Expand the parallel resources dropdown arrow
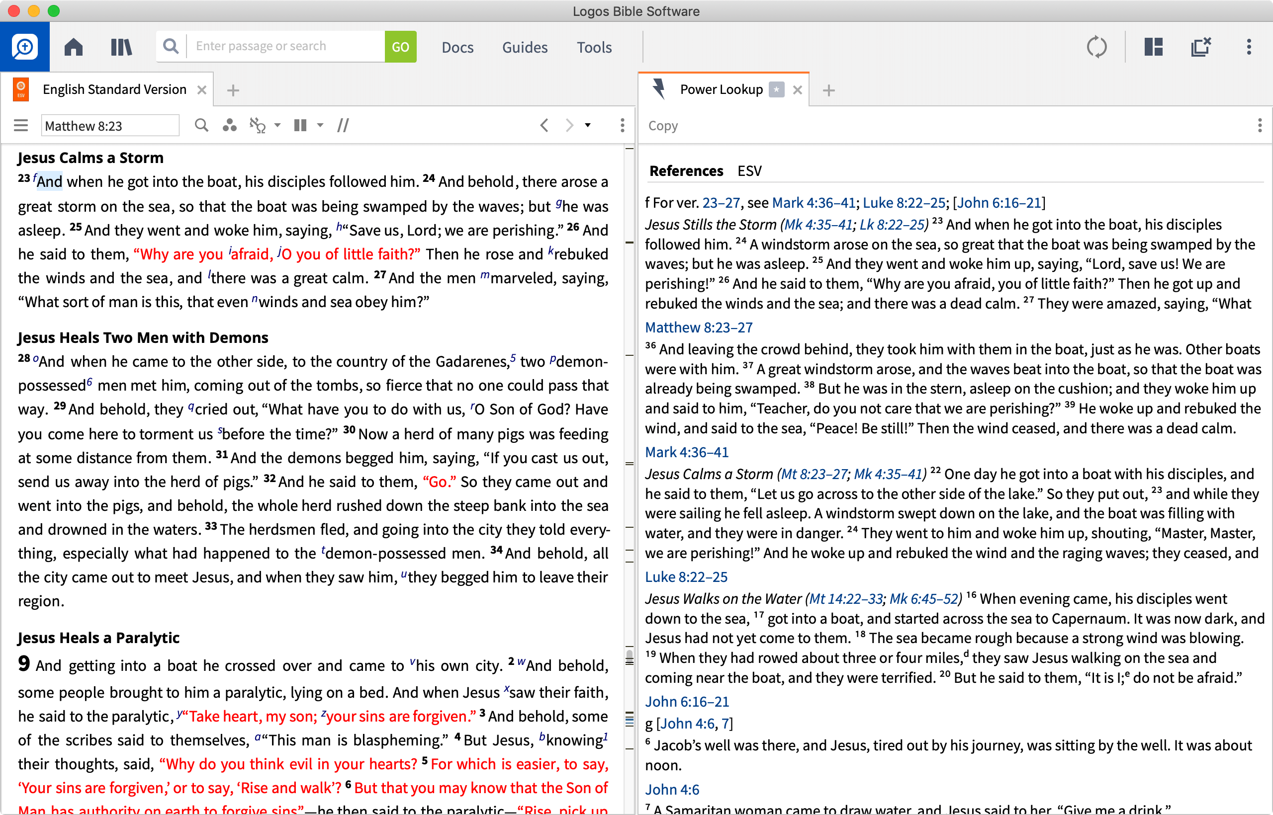The height and width of the screenshot is (815, 1273). pos(277,125)
